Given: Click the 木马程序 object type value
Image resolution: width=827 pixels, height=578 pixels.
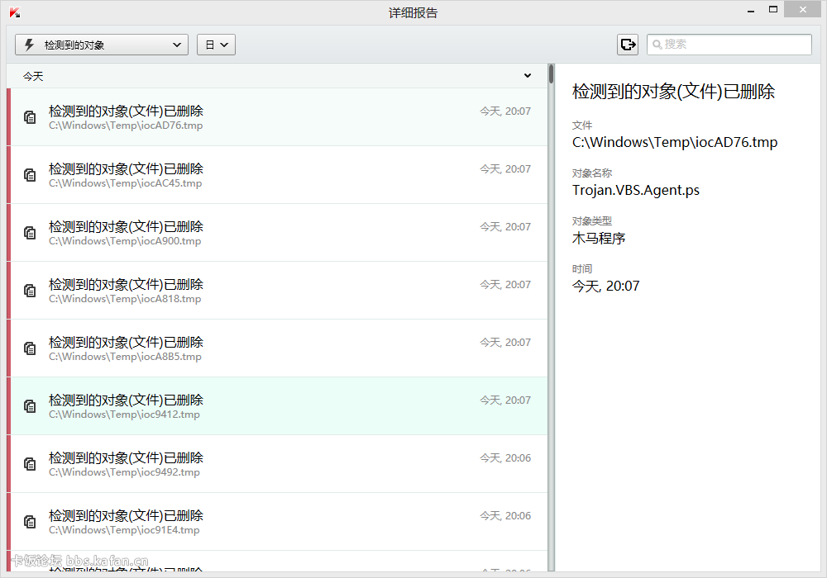Looking at the screenshot, I should [x=599, y=239].
